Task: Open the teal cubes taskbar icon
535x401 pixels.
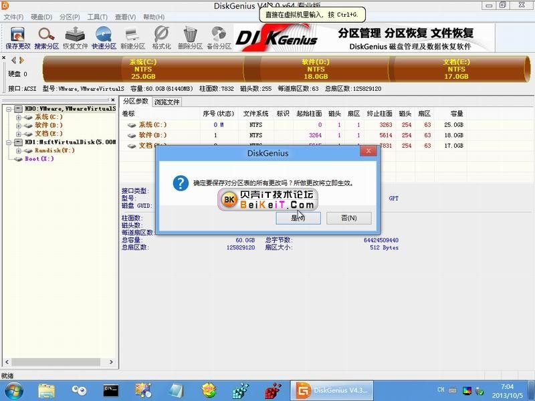Action: click(x=241, y=391)
